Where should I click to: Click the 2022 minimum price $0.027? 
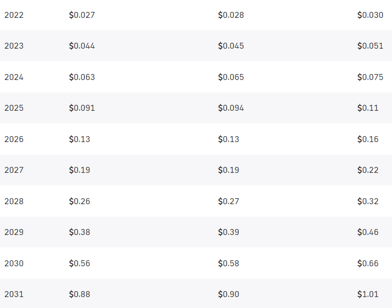point(82,15)
